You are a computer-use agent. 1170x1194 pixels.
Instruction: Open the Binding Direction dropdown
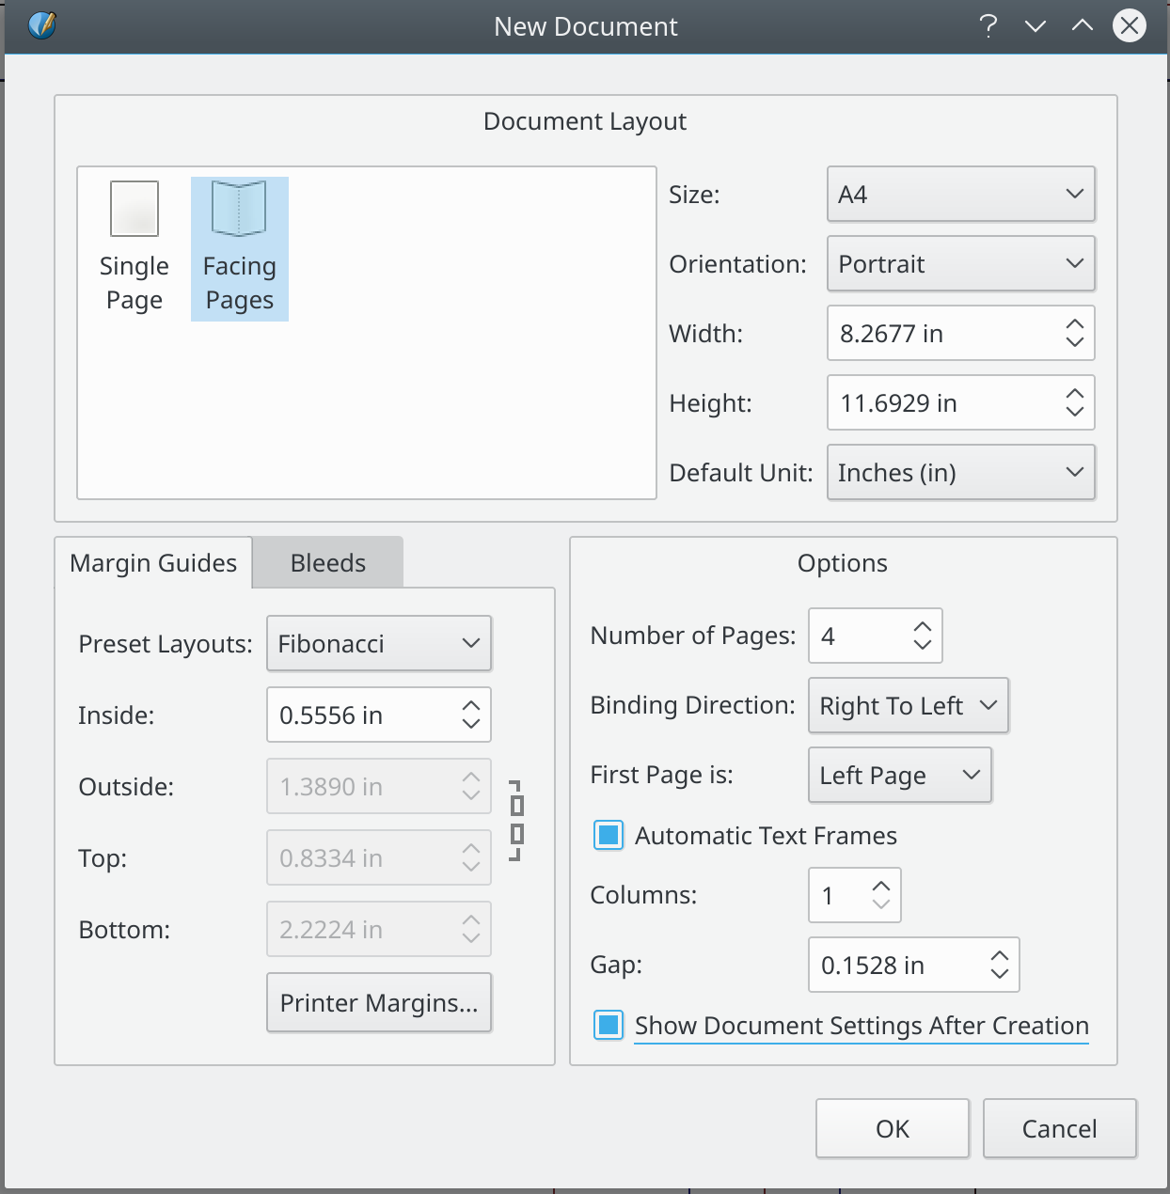coord(908,706)
